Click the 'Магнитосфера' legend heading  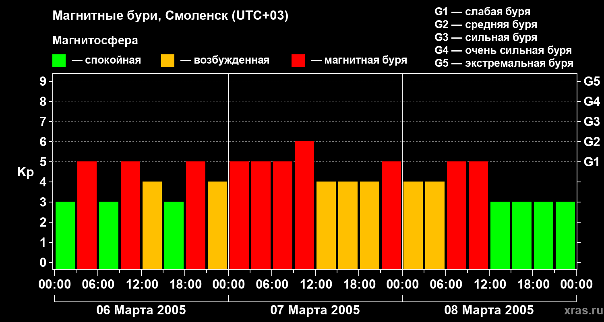pyautogui.click(x=95, y=41)
